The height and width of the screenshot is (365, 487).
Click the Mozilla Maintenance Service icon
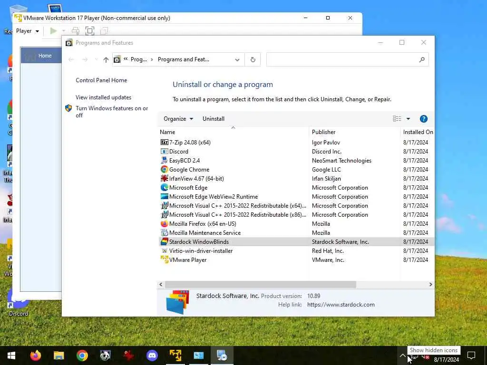(x=164, y=232)
